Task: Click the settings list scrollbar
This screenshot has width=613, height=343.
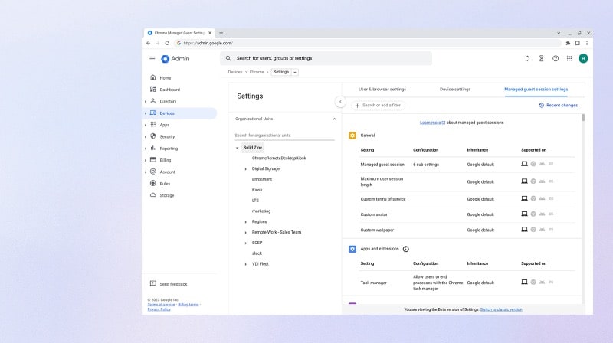Action: tap(583, 117)
